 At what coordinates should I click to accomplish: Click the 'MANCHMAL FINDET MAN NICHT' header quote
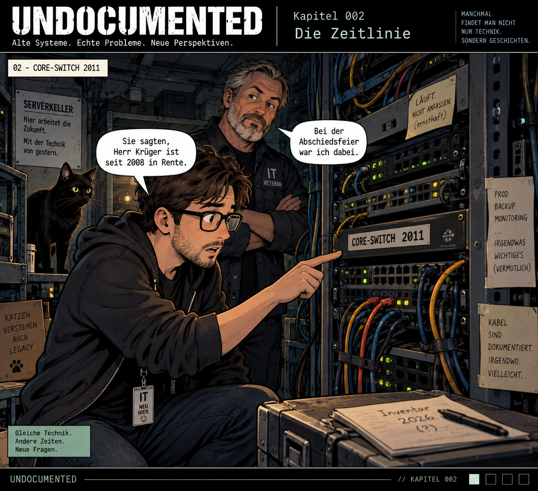(495, 27)
